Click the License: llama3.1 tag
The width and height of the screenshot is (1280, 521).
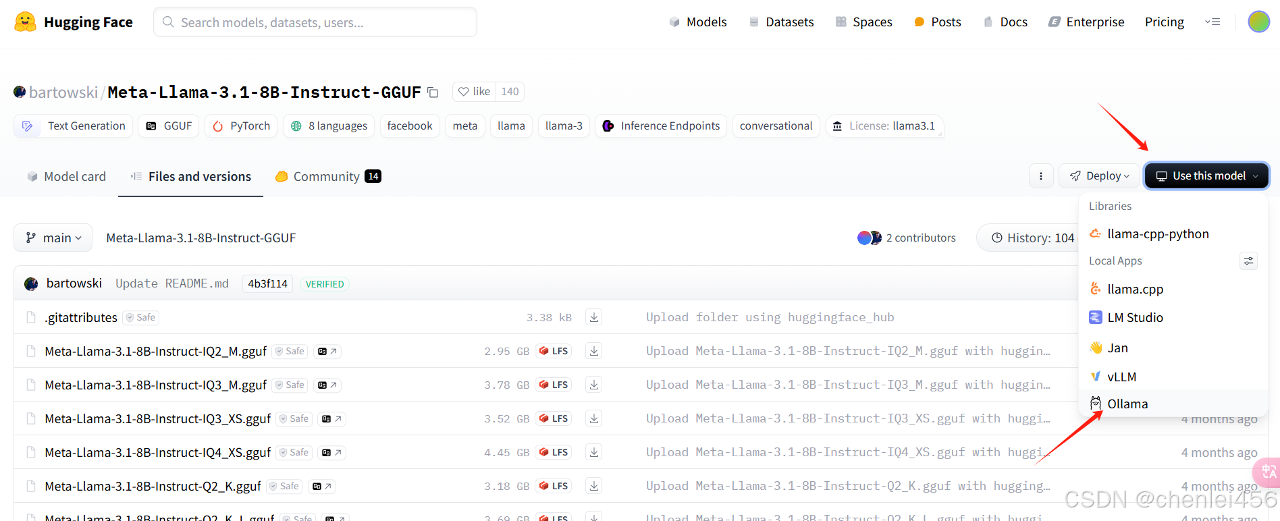click(x=884, y=126)
